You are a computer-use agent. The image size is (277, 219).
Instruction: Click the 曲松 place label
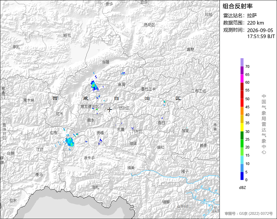161,147
